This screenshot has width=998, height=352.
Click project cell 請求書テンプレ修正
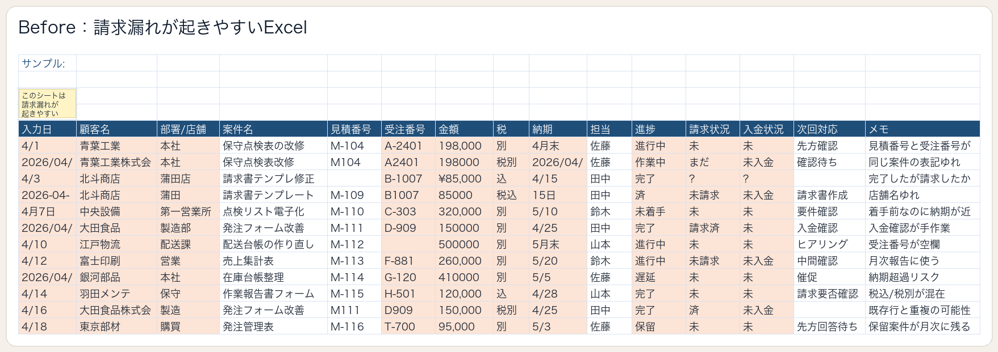point(273,179)
